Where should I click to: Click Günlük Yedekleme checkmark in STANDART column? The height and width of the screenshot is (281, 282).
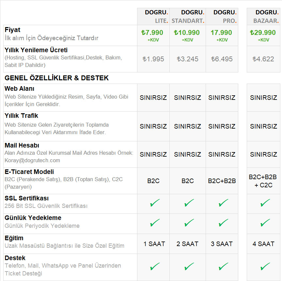pos(189,223)
